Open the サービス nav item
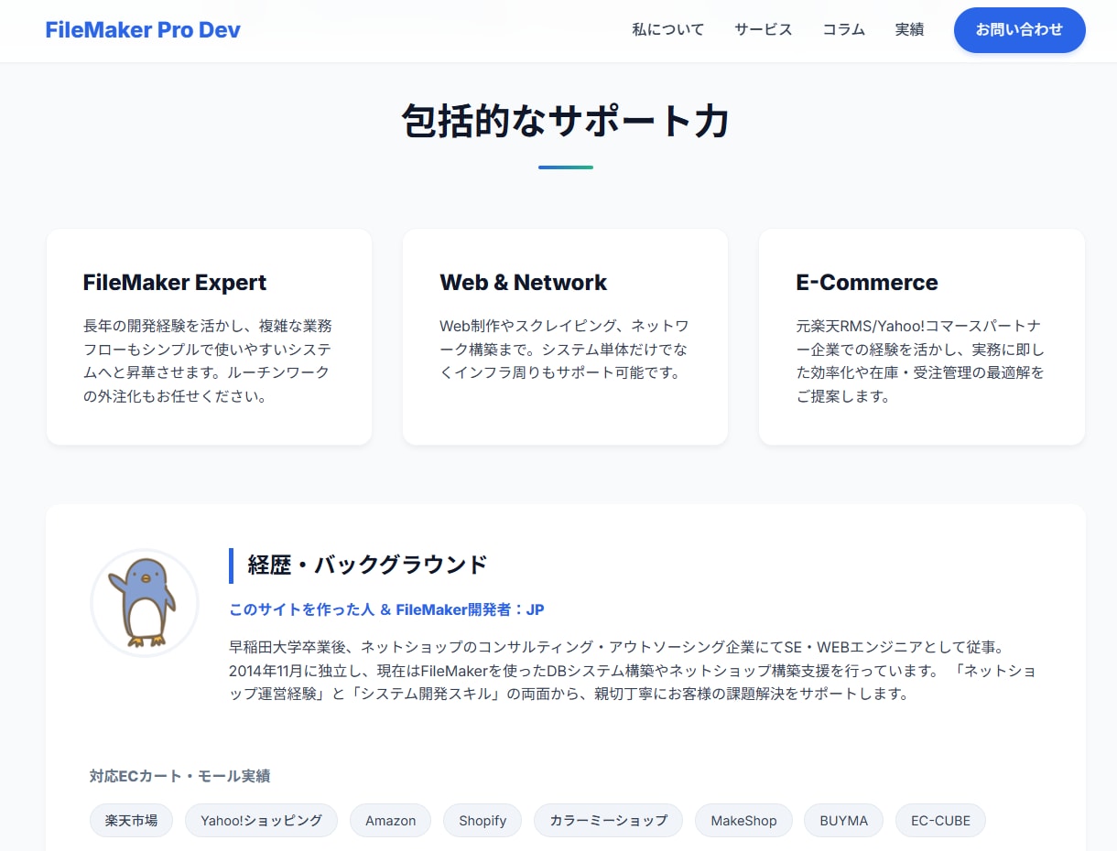Screen dimensions: 1117x851 click(x=763, y=29)
